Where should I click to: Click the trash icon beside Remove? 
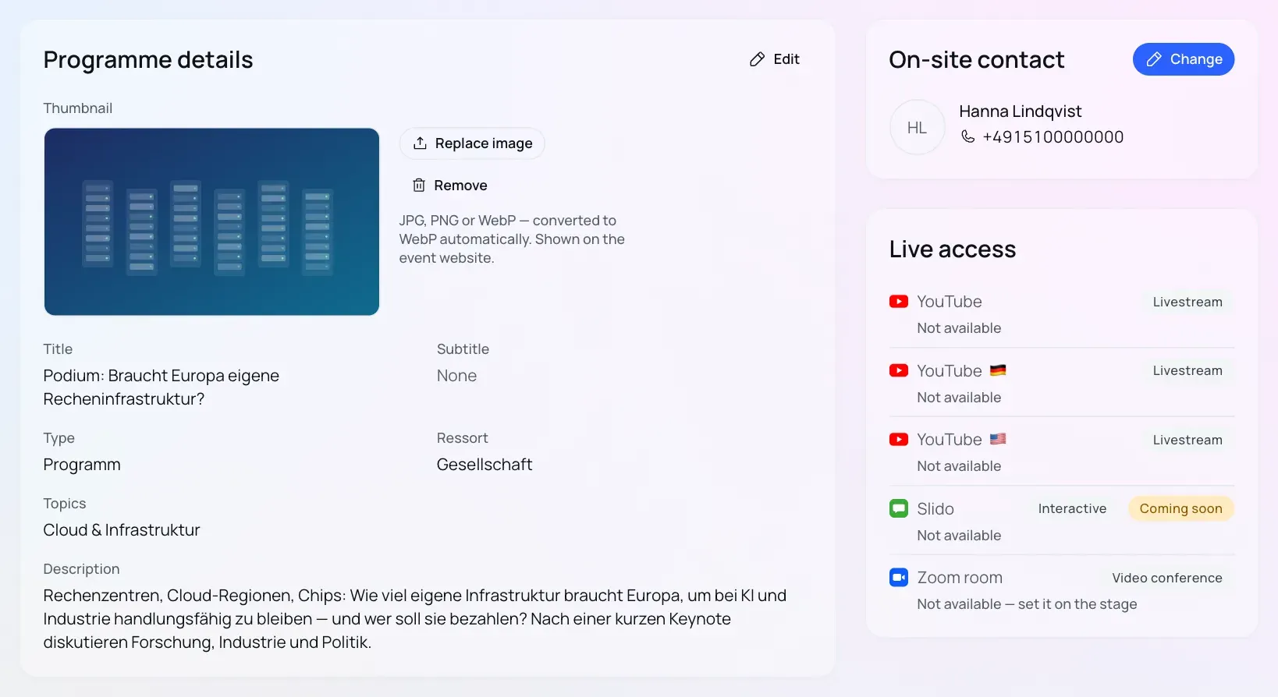point(419,185)
